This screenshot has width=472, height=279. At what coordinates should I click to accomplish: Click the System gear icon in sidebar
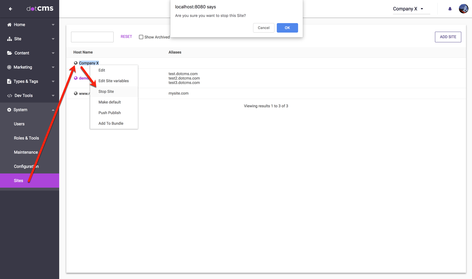[9, 110]
